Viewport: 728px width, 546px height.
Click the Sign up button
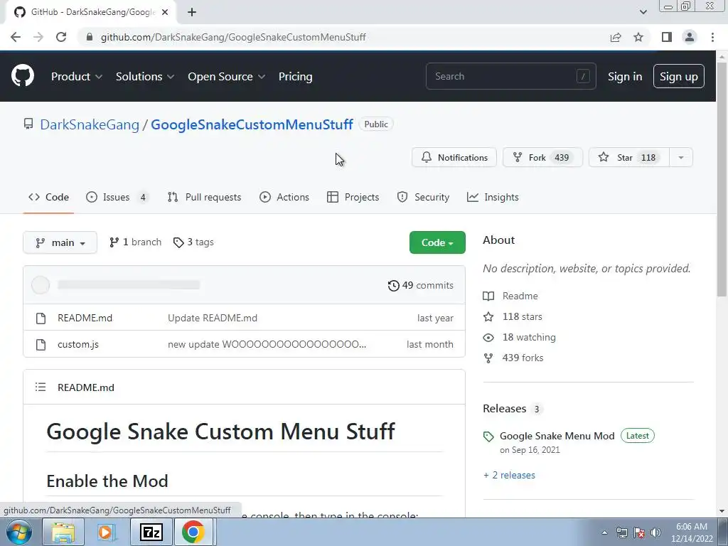point(678,76)
